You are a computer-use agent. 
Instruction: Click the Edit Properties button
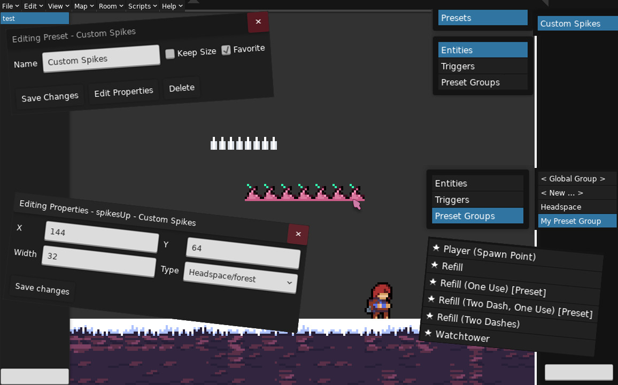point(123,91)
